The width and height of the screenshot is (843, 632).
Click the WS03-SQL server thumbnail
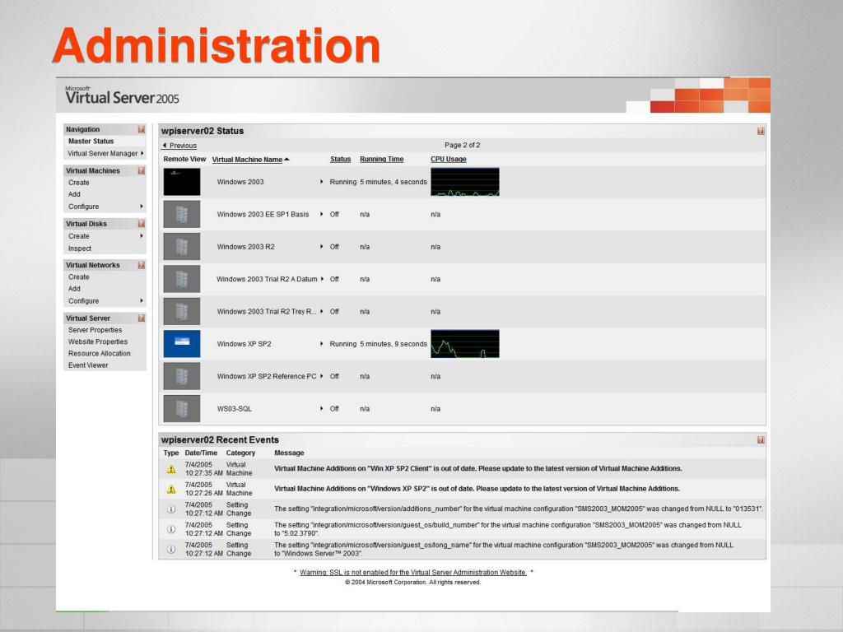[182, 409]
